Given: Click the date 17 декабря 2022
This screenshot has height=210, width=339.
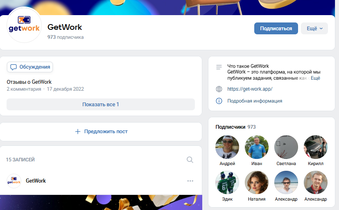Looking at the screenshot, I should tap(65, 89).
